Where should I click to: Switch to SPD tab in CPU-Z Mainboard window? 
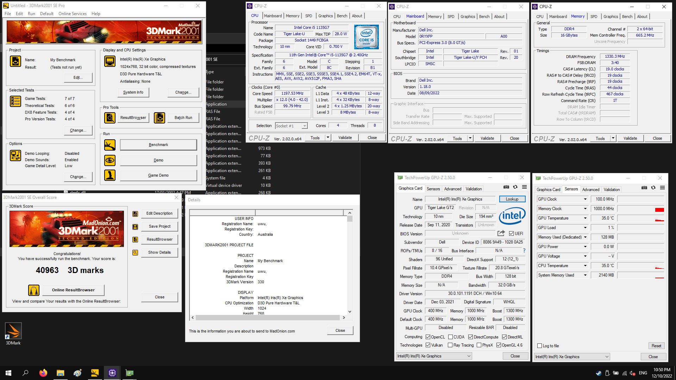coord(451,17)
